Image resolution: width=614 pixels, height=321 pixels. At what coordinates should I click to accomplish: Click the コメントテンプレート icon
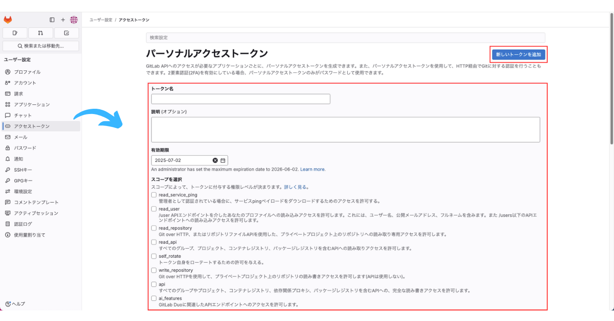8,202
